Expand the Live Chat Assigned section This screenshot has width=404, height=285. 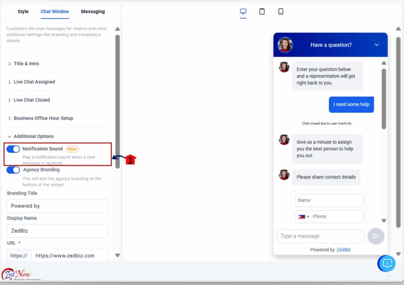pyautogui.click(x=34, y=82)
